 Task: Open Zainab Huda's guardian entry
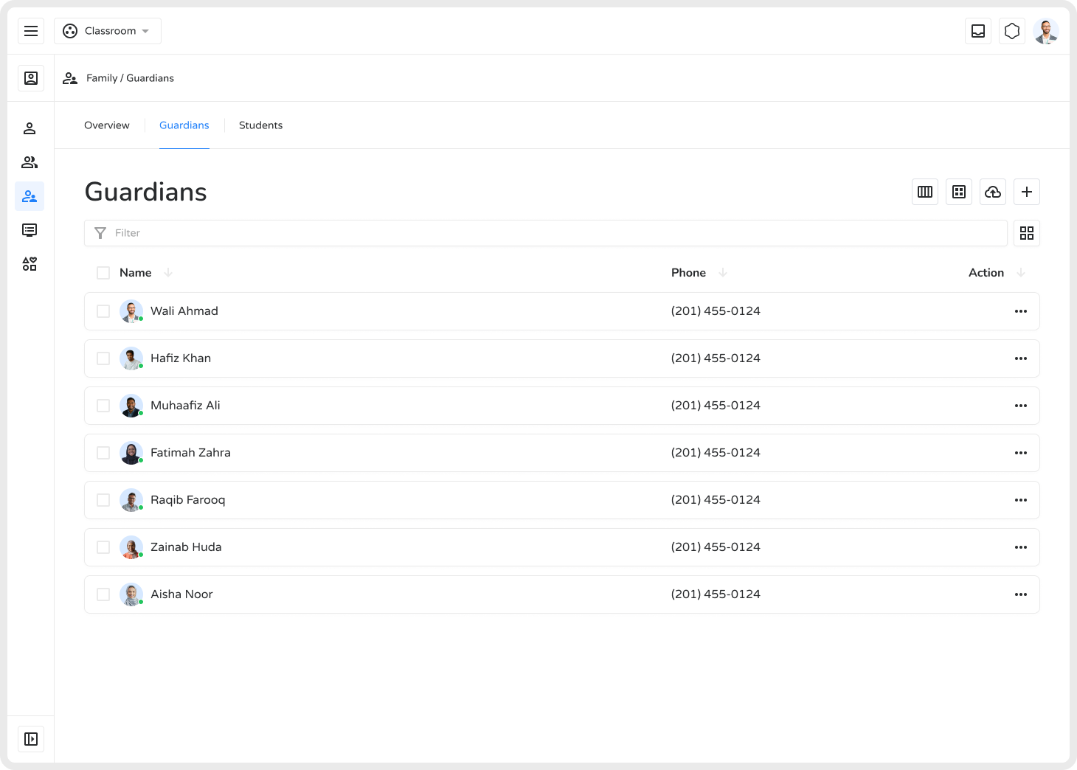click(186, 547)
